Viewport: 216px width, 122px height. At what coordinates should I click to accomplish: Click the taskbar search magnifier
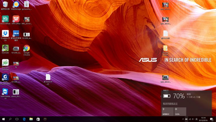click(10, 119)
